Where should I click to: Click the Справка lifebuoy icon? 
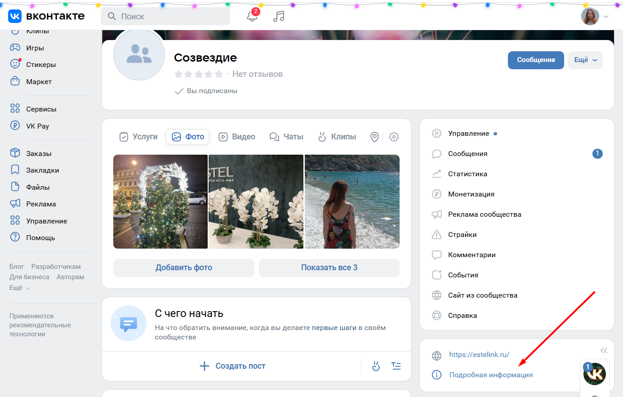[x=436, y=316]
